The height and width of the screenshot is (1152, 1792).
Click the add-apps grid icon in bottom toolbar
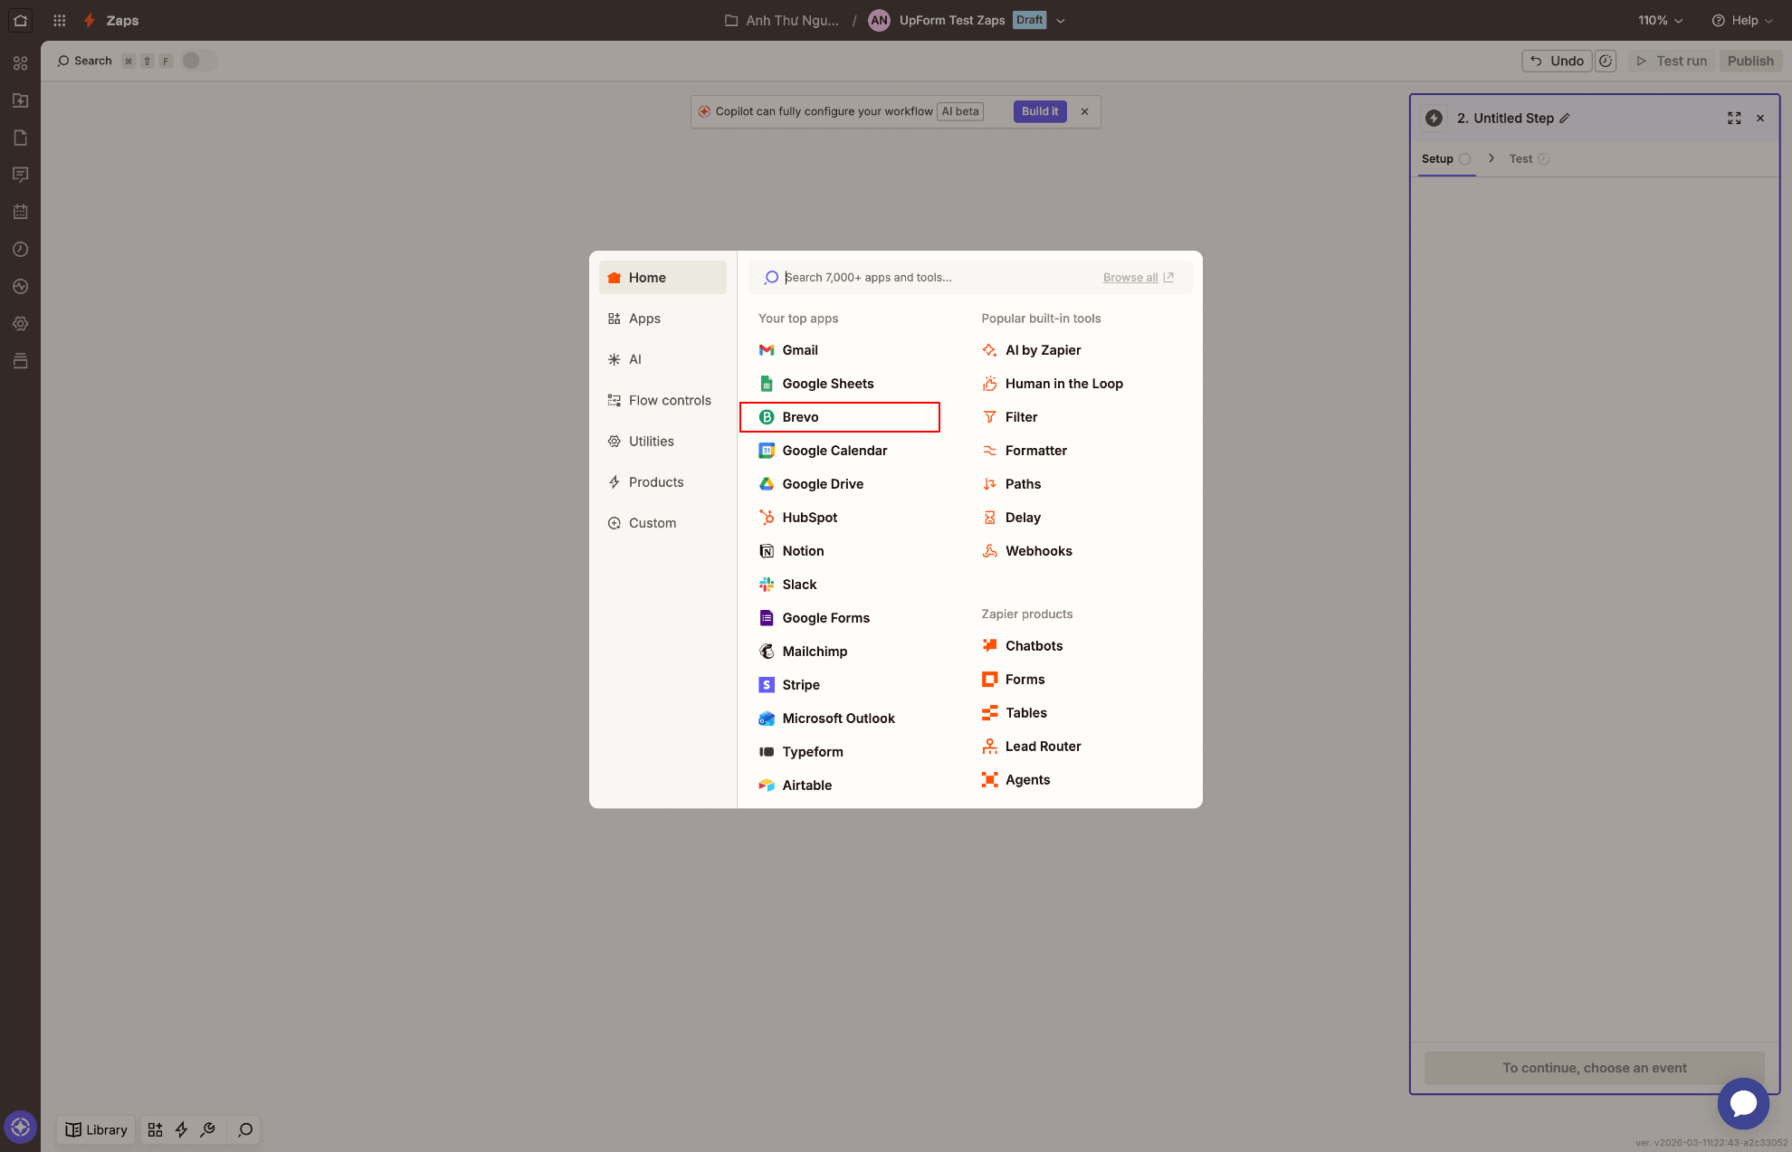coord(155,1129)
